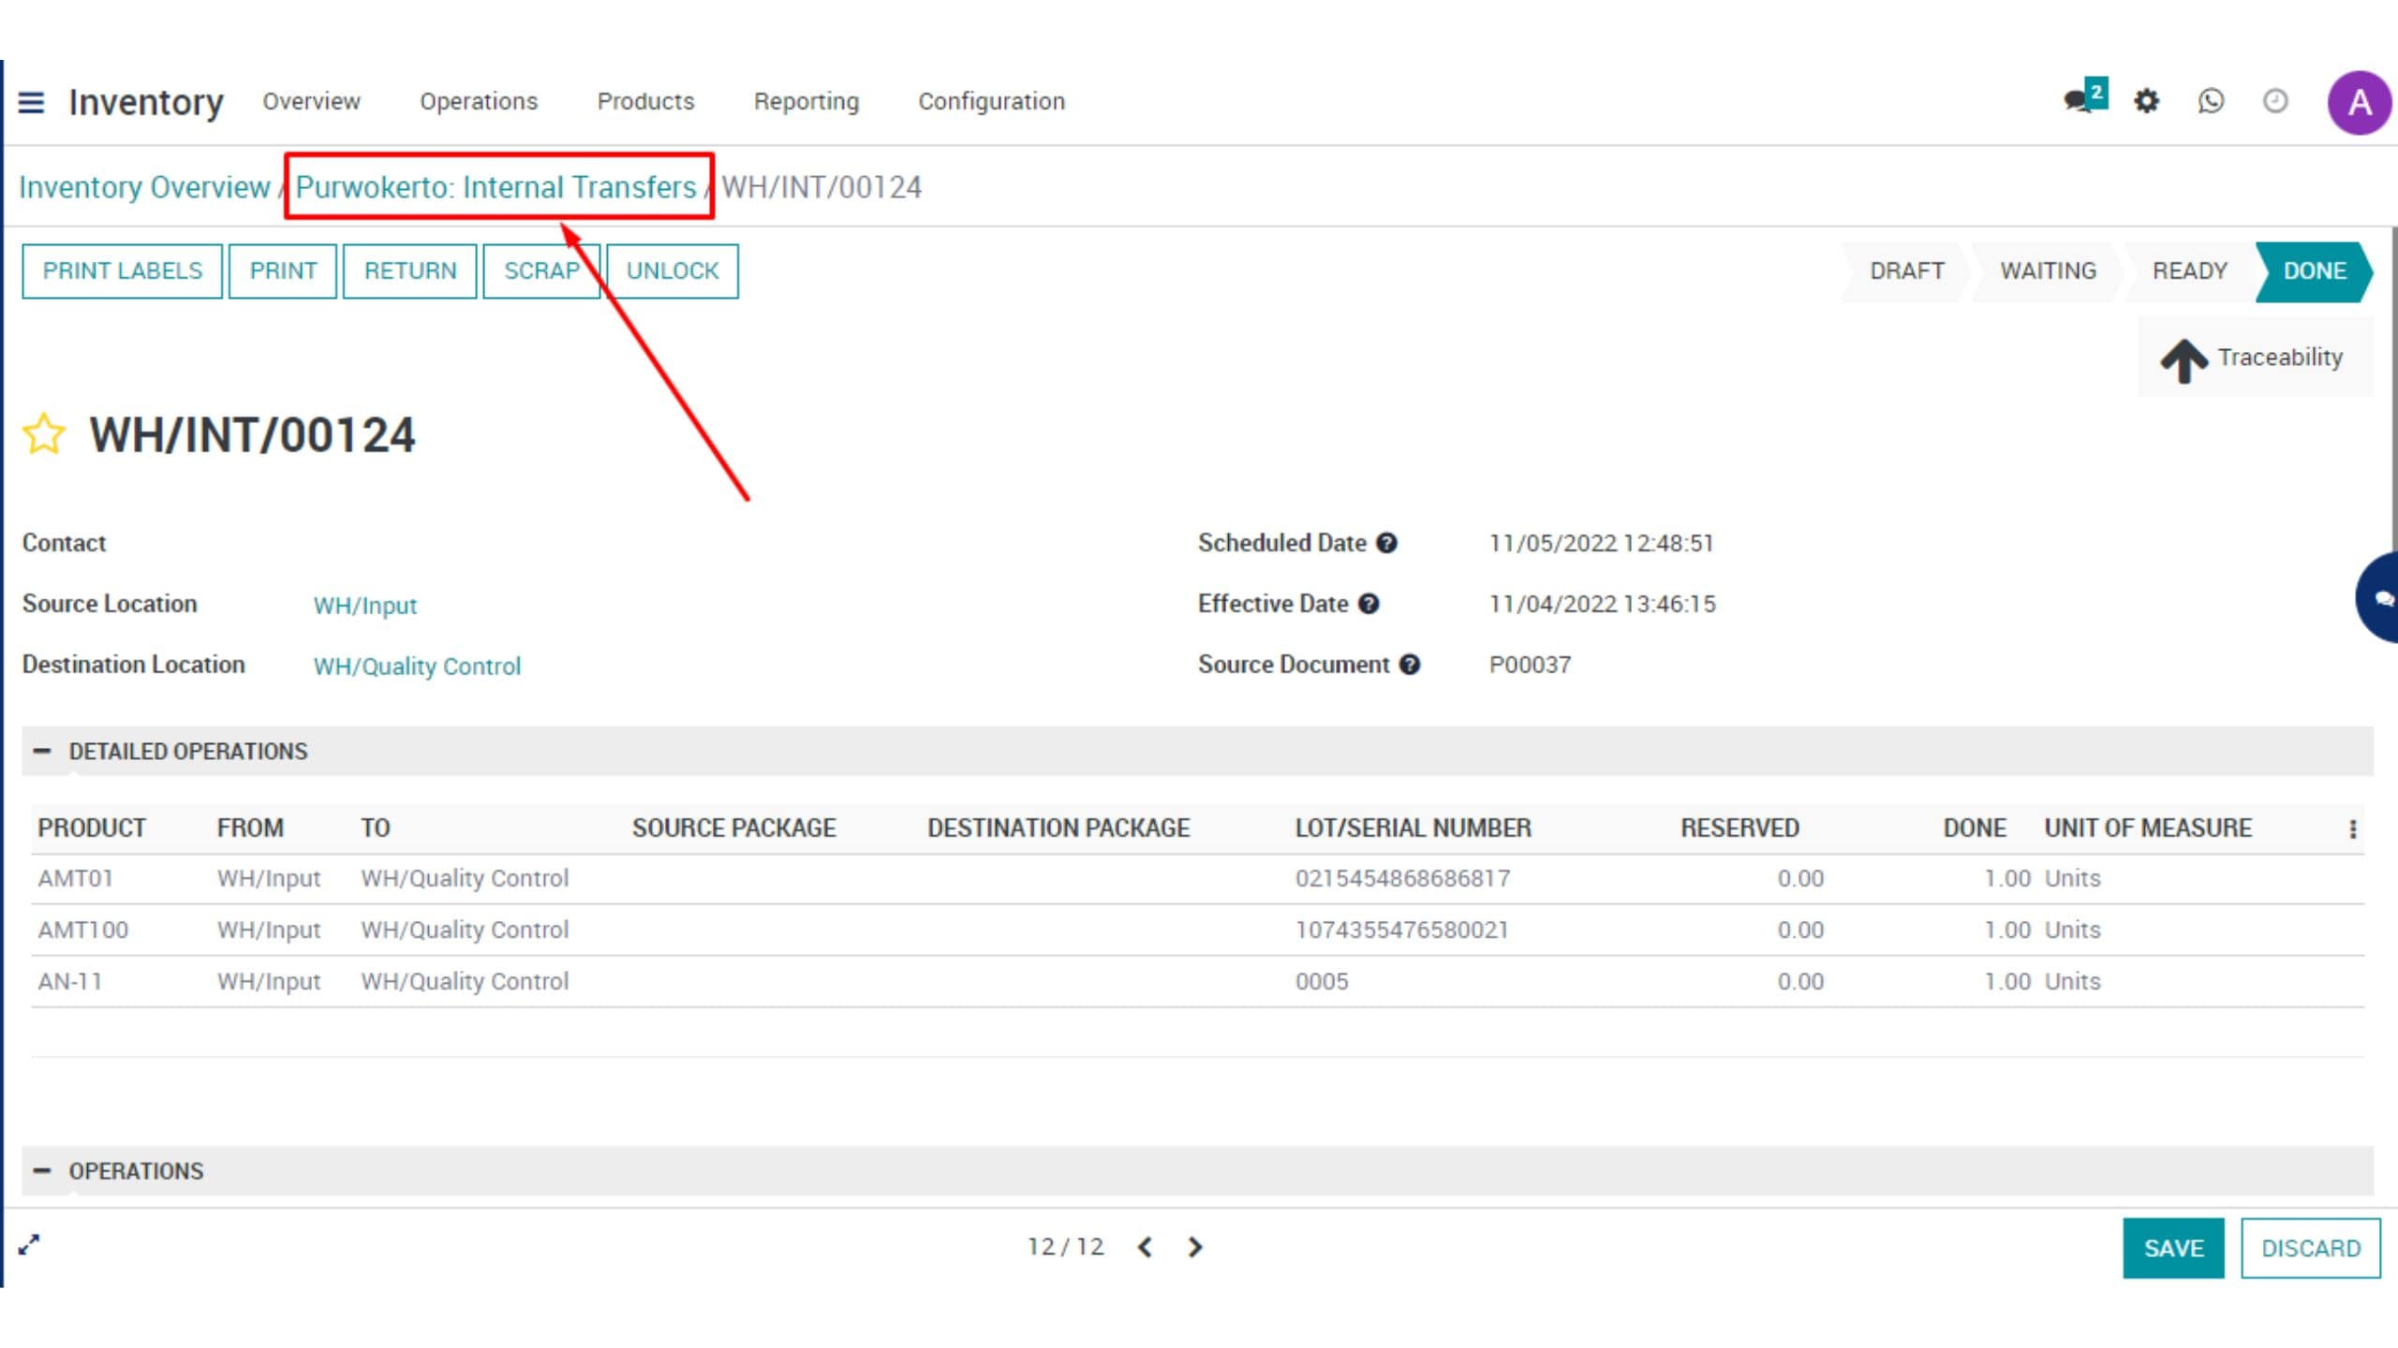Show help for Effective Date

coord(1369,604)
